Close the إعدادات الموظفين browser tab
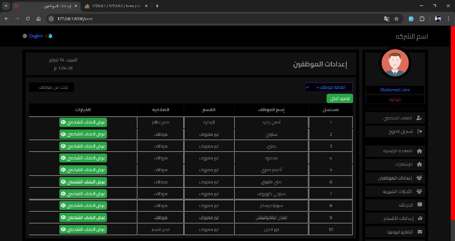Image resolution: width=455 pixels, height=241 pixels. click(76, 6)
